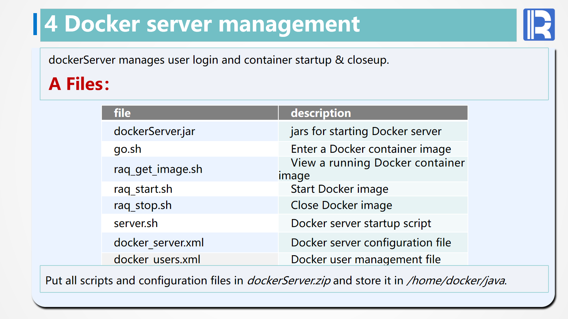Select the raq_stop.sh file cell

143,206
